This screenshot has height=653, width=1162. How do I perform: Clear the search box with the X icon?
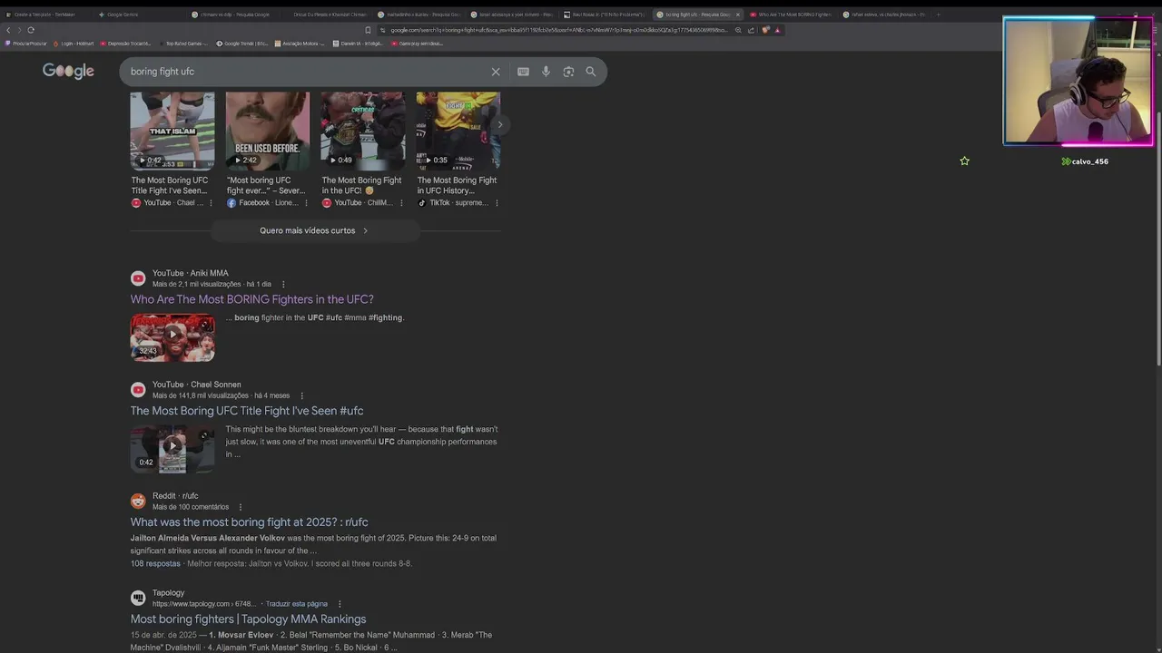tap(496, 72)
